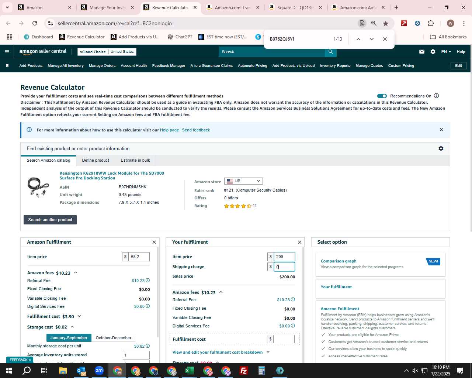Screen dimensions: 472x378
Task: Open Zoom from the taskbar
Action: (99, 371)
